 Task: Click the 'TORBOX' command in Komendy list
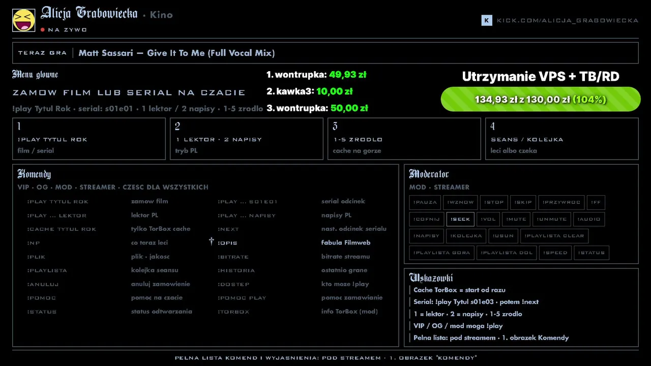coord(233,312)
